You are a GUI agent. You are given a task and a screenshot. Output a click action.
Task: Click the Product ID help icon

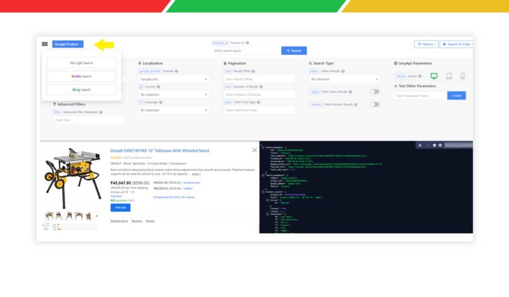coord(247,43)
